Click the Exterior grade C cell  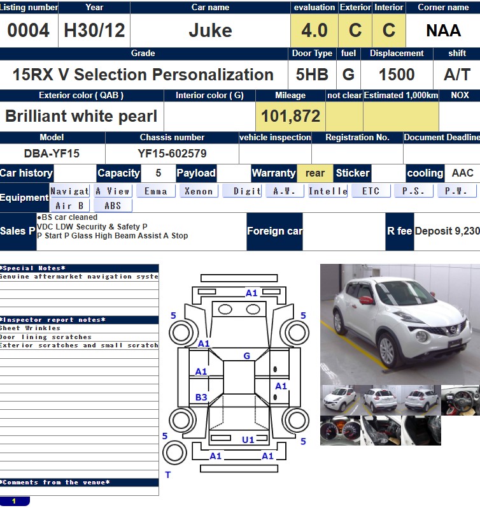pyautogui.click(x=355, y=30)
